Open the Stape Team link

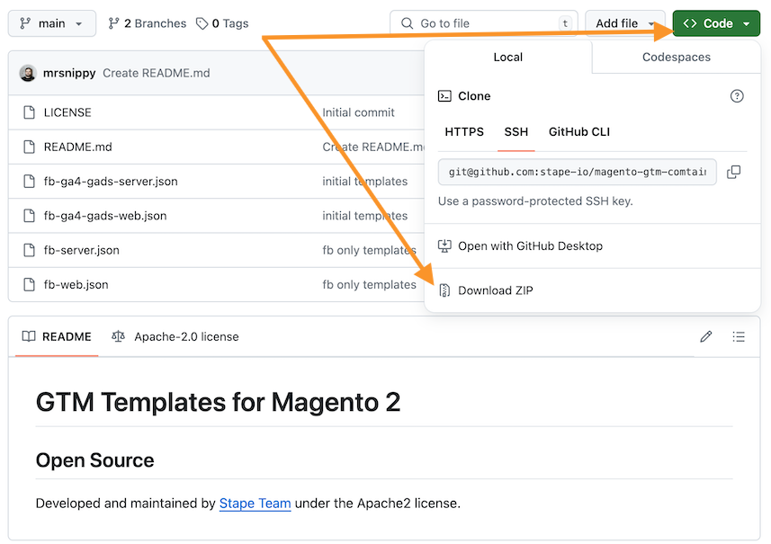pyautogui.click(x=255, y=504)
